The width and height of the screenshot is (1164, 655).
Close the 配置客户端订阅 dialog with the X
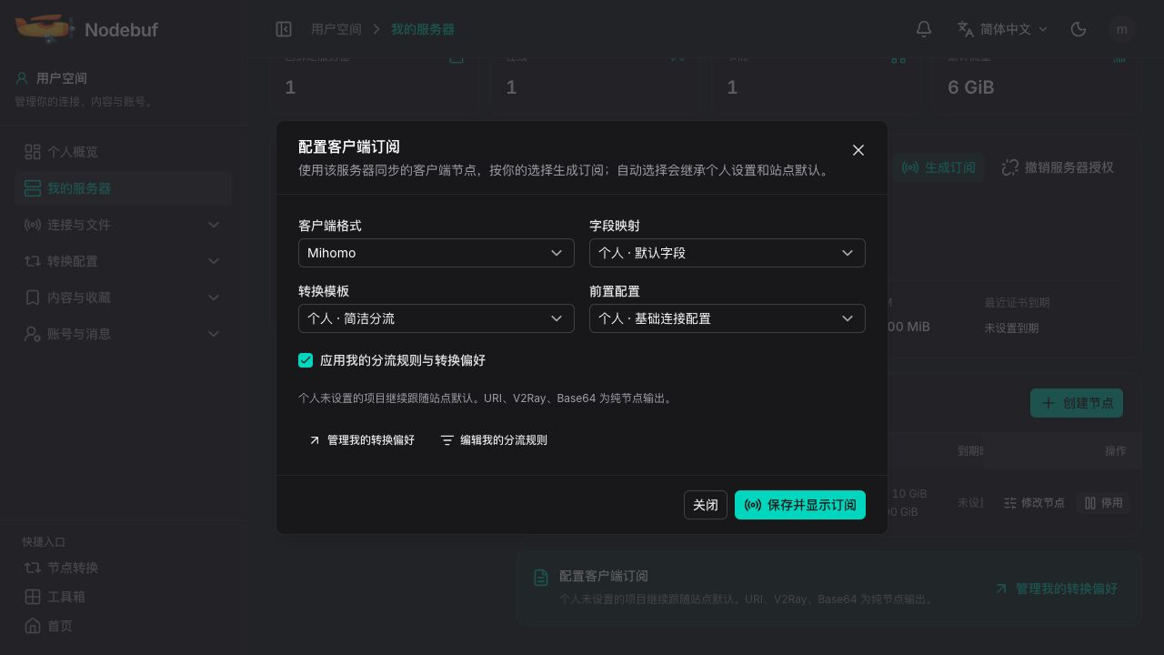pyautogui.click(x=858, y=150)
